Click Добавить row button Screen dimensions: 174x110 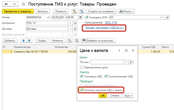click(10, 41)
